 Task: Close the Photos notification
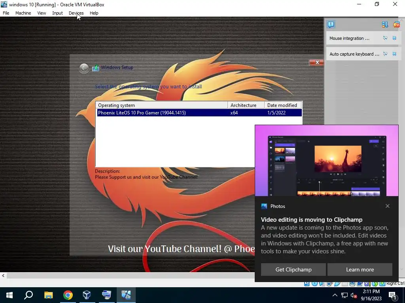coord(387,206)
